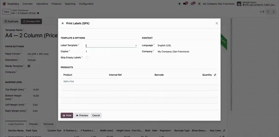Sort by Quantity column header
Image resolution: width=279 pixels, height=137 pixels.
point(207,75)
